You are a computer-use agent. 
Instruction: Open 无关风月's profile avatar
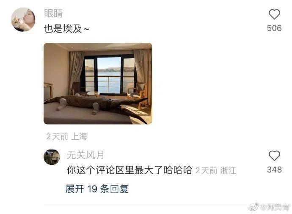[x=52, y=157]
